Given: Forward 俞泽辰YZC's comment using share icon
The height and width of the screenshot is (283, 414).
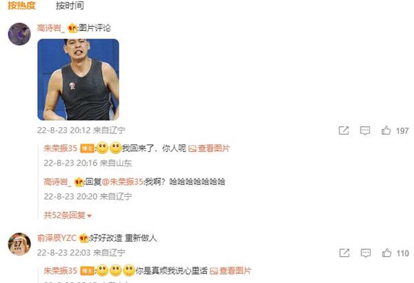Looking at the screenshot, I should pos(344,253).
